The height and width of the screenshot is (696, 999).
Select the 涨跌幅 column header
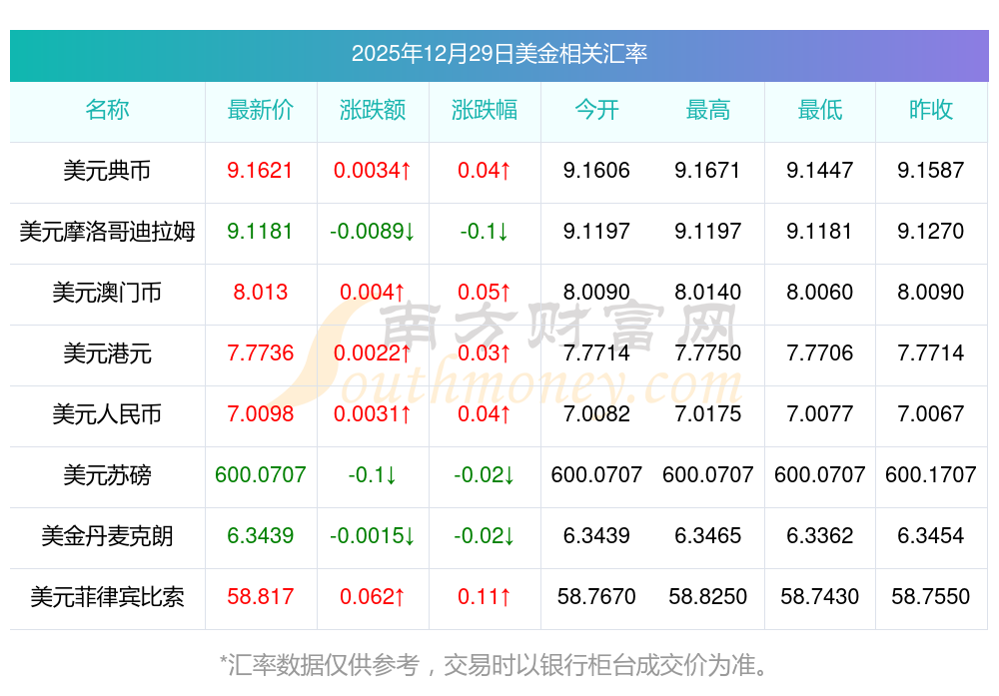tap(485, 110)
